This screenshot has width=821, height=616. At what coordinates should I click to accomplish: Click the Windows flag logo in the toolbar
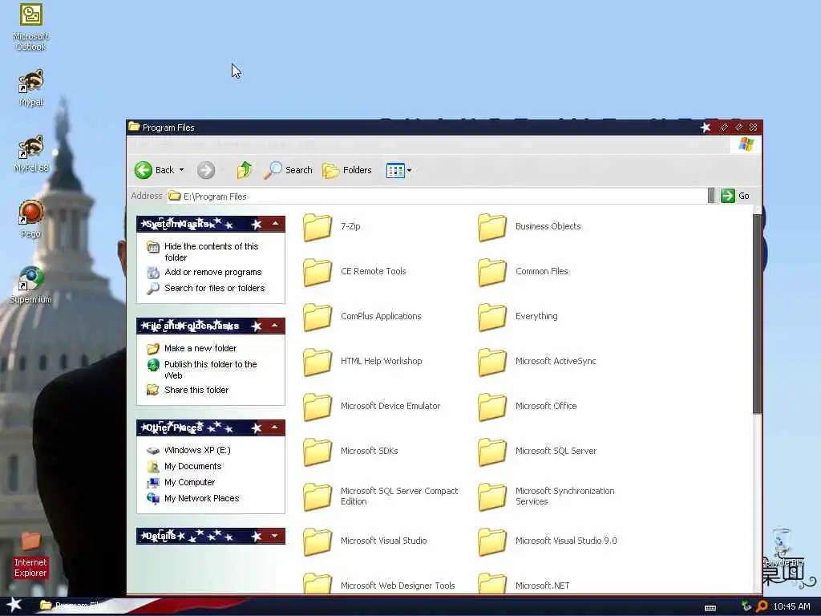point(746,145)
